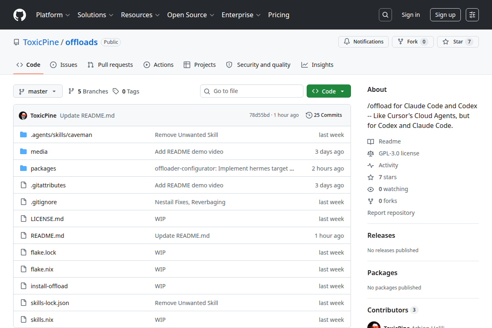Open the offloads repository name link

tap(82, 42)
